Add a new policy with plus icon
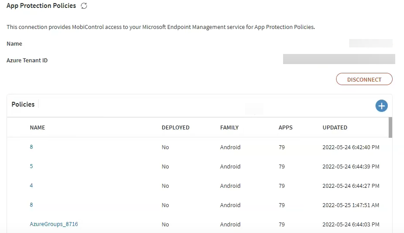 pyautogui.click(x=381, y=106)
